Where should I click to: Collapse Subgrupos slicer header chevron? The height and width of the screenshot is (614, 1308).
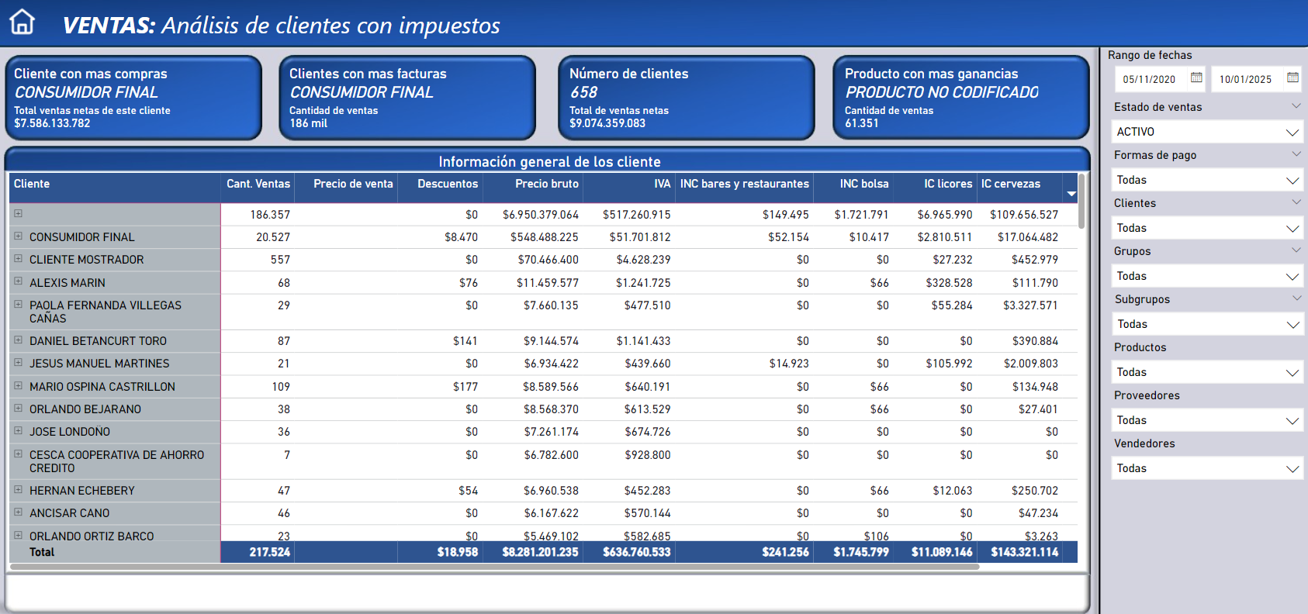pos(1296,298)
